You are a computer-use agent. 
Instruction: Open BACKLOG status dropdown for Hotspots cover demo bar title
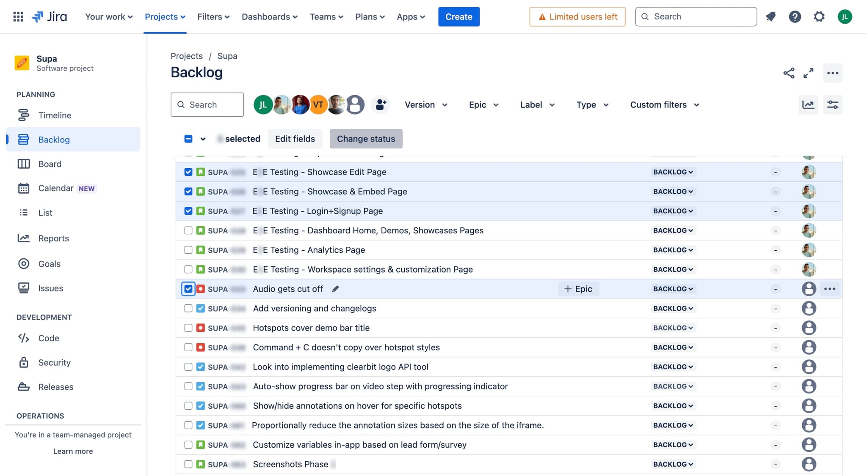(673, 328)
